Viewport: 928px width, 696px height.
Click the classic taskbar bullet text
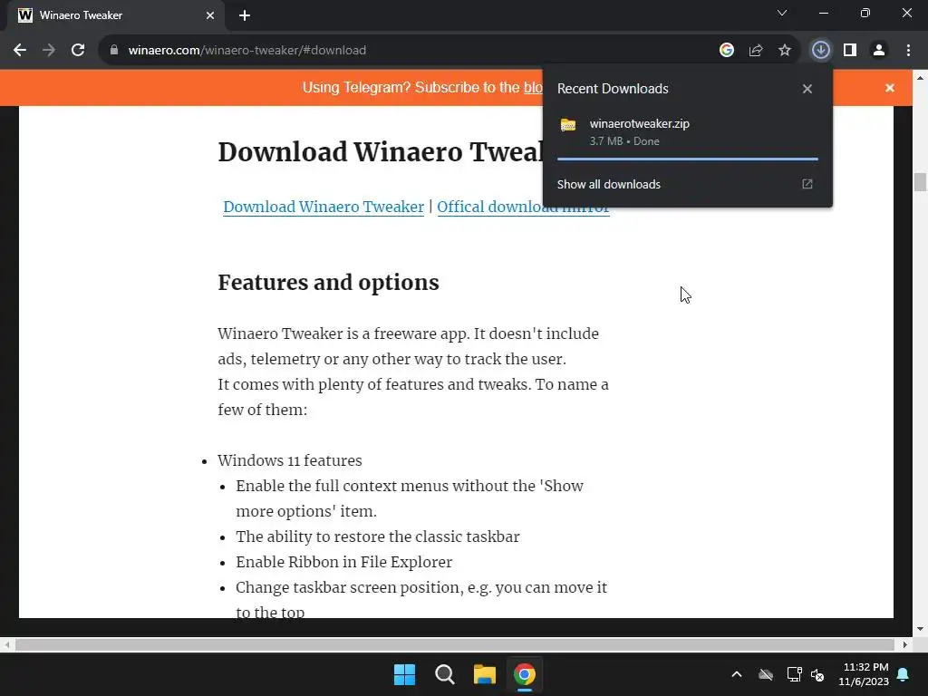[378, 536]
